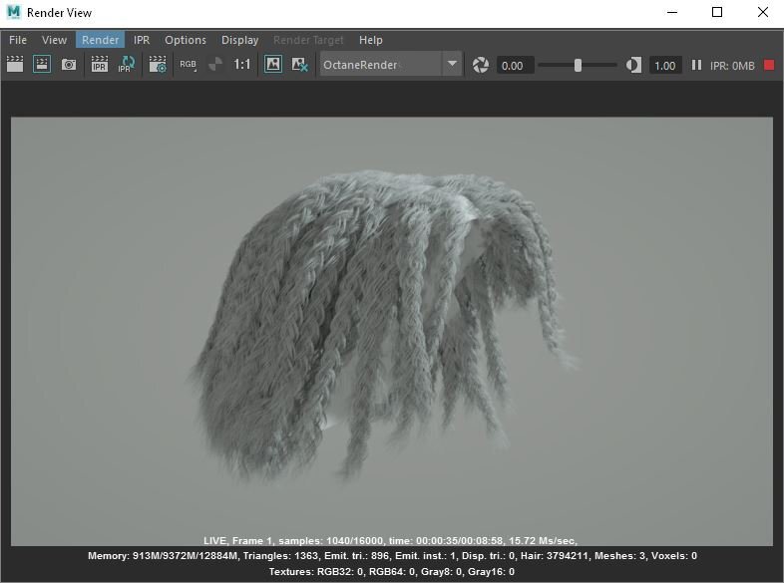Toggle RGB channel display

(189, 65)
